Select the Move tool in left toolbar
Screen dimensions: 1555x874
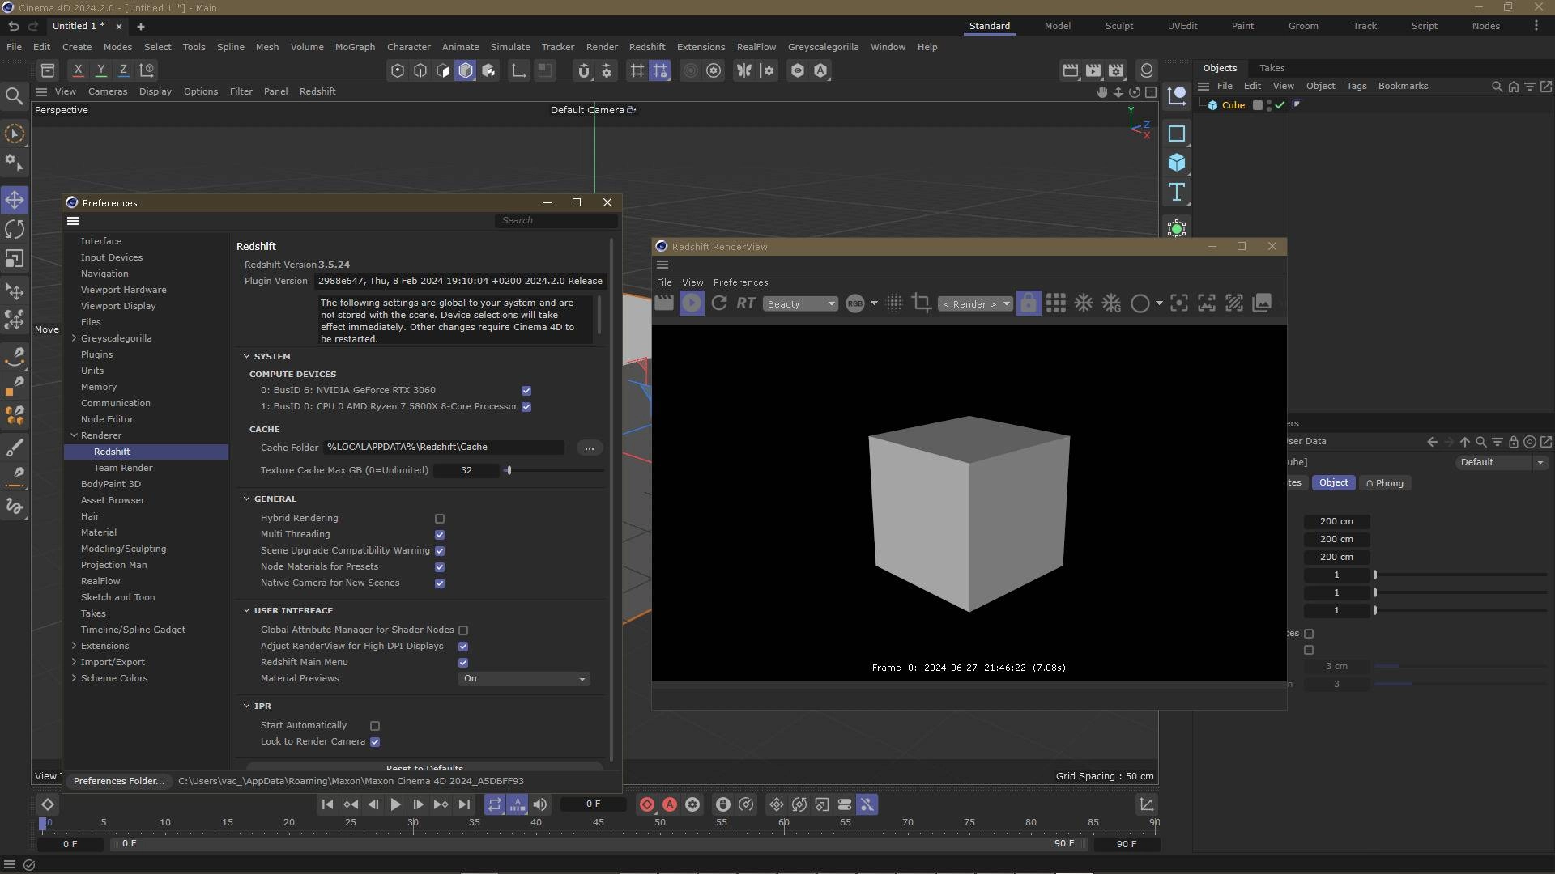click(x=15, y=200)
